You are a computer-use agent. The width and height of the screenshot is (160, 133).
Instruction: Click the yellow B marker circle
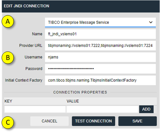coord(8,58)
